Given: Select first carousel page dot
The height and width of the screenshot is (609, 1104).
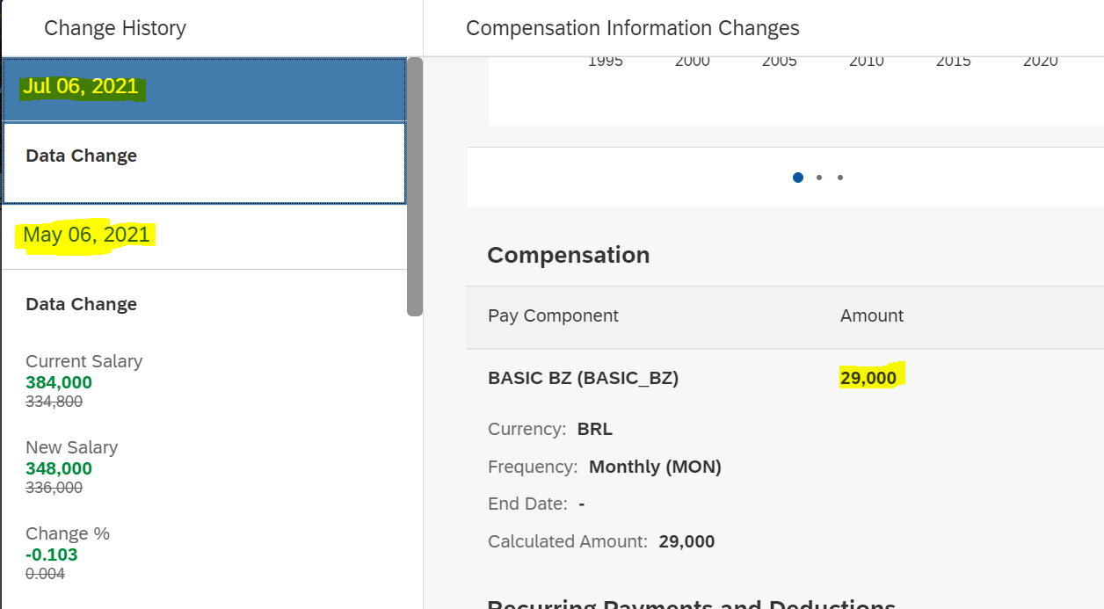Looking at the screenshot, I should pyautogui.click(x=798, y=178).
